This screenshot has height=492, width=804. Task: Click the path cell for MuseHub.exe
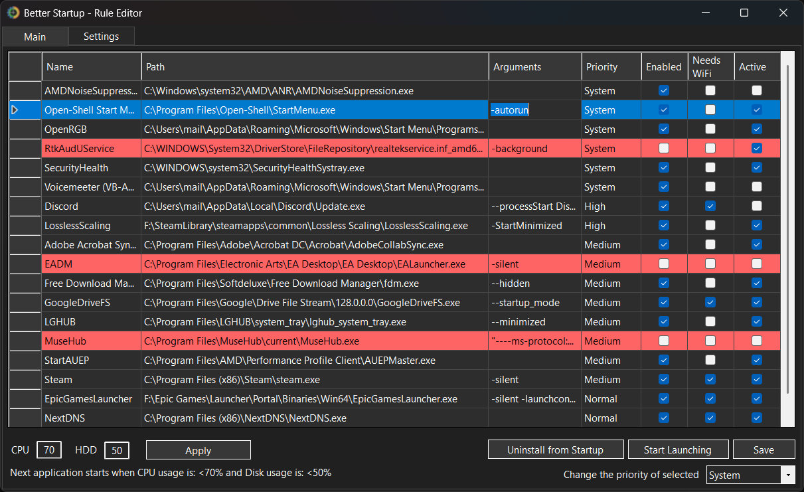tap(315, 341)
